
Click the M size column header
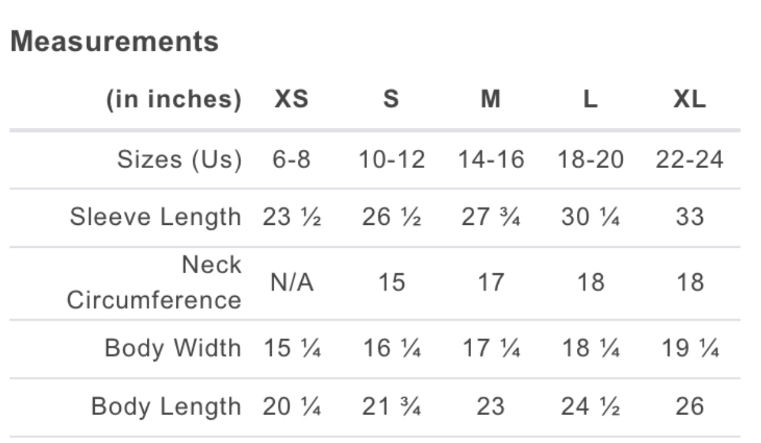490,99
